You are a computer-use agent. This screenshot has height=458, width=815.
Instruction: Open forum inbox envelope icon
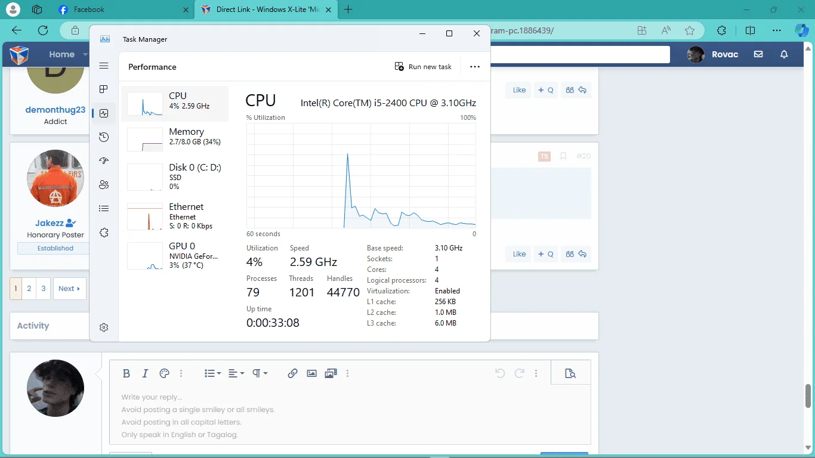coord(758,54)
